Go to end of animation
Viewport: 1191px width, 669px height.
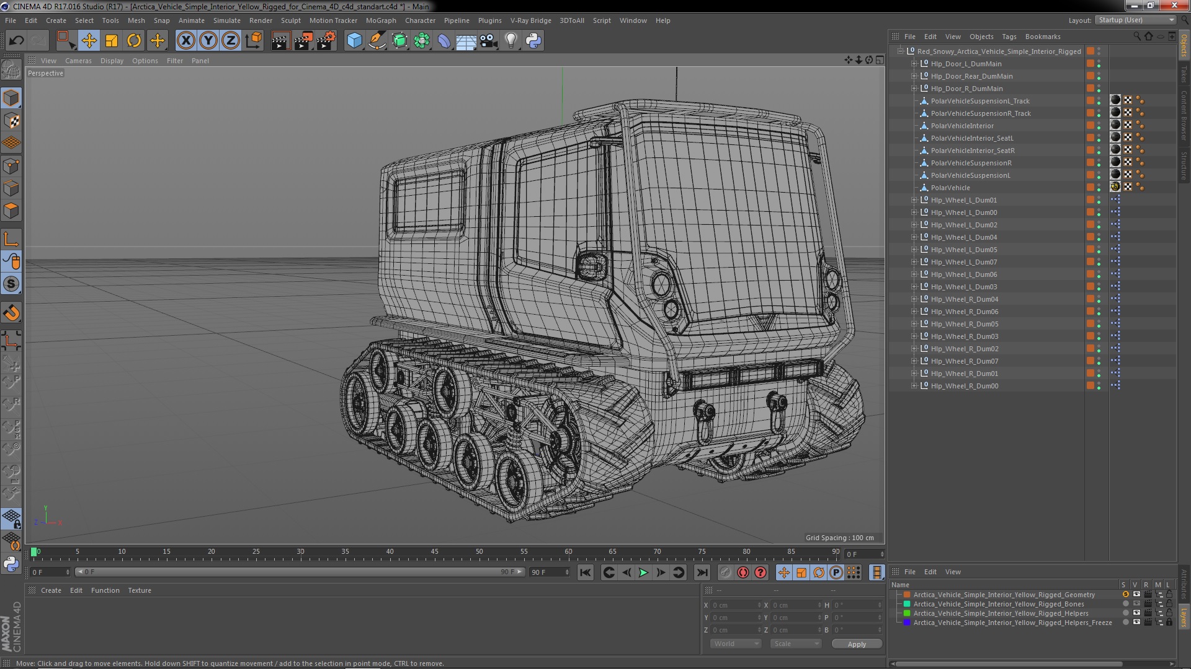702,572
